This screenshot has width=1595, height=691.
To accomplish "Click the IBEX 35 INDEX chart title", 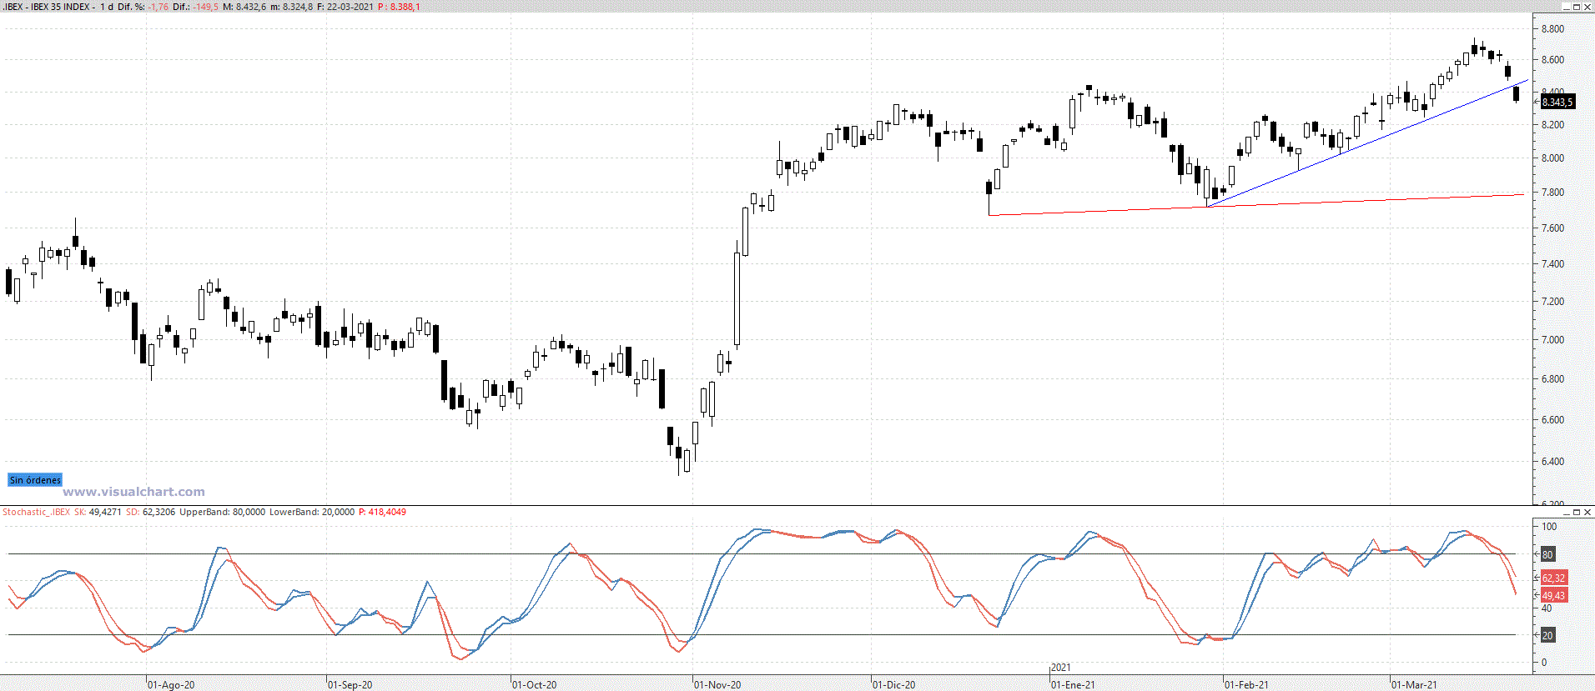I will tap(60, 7).
